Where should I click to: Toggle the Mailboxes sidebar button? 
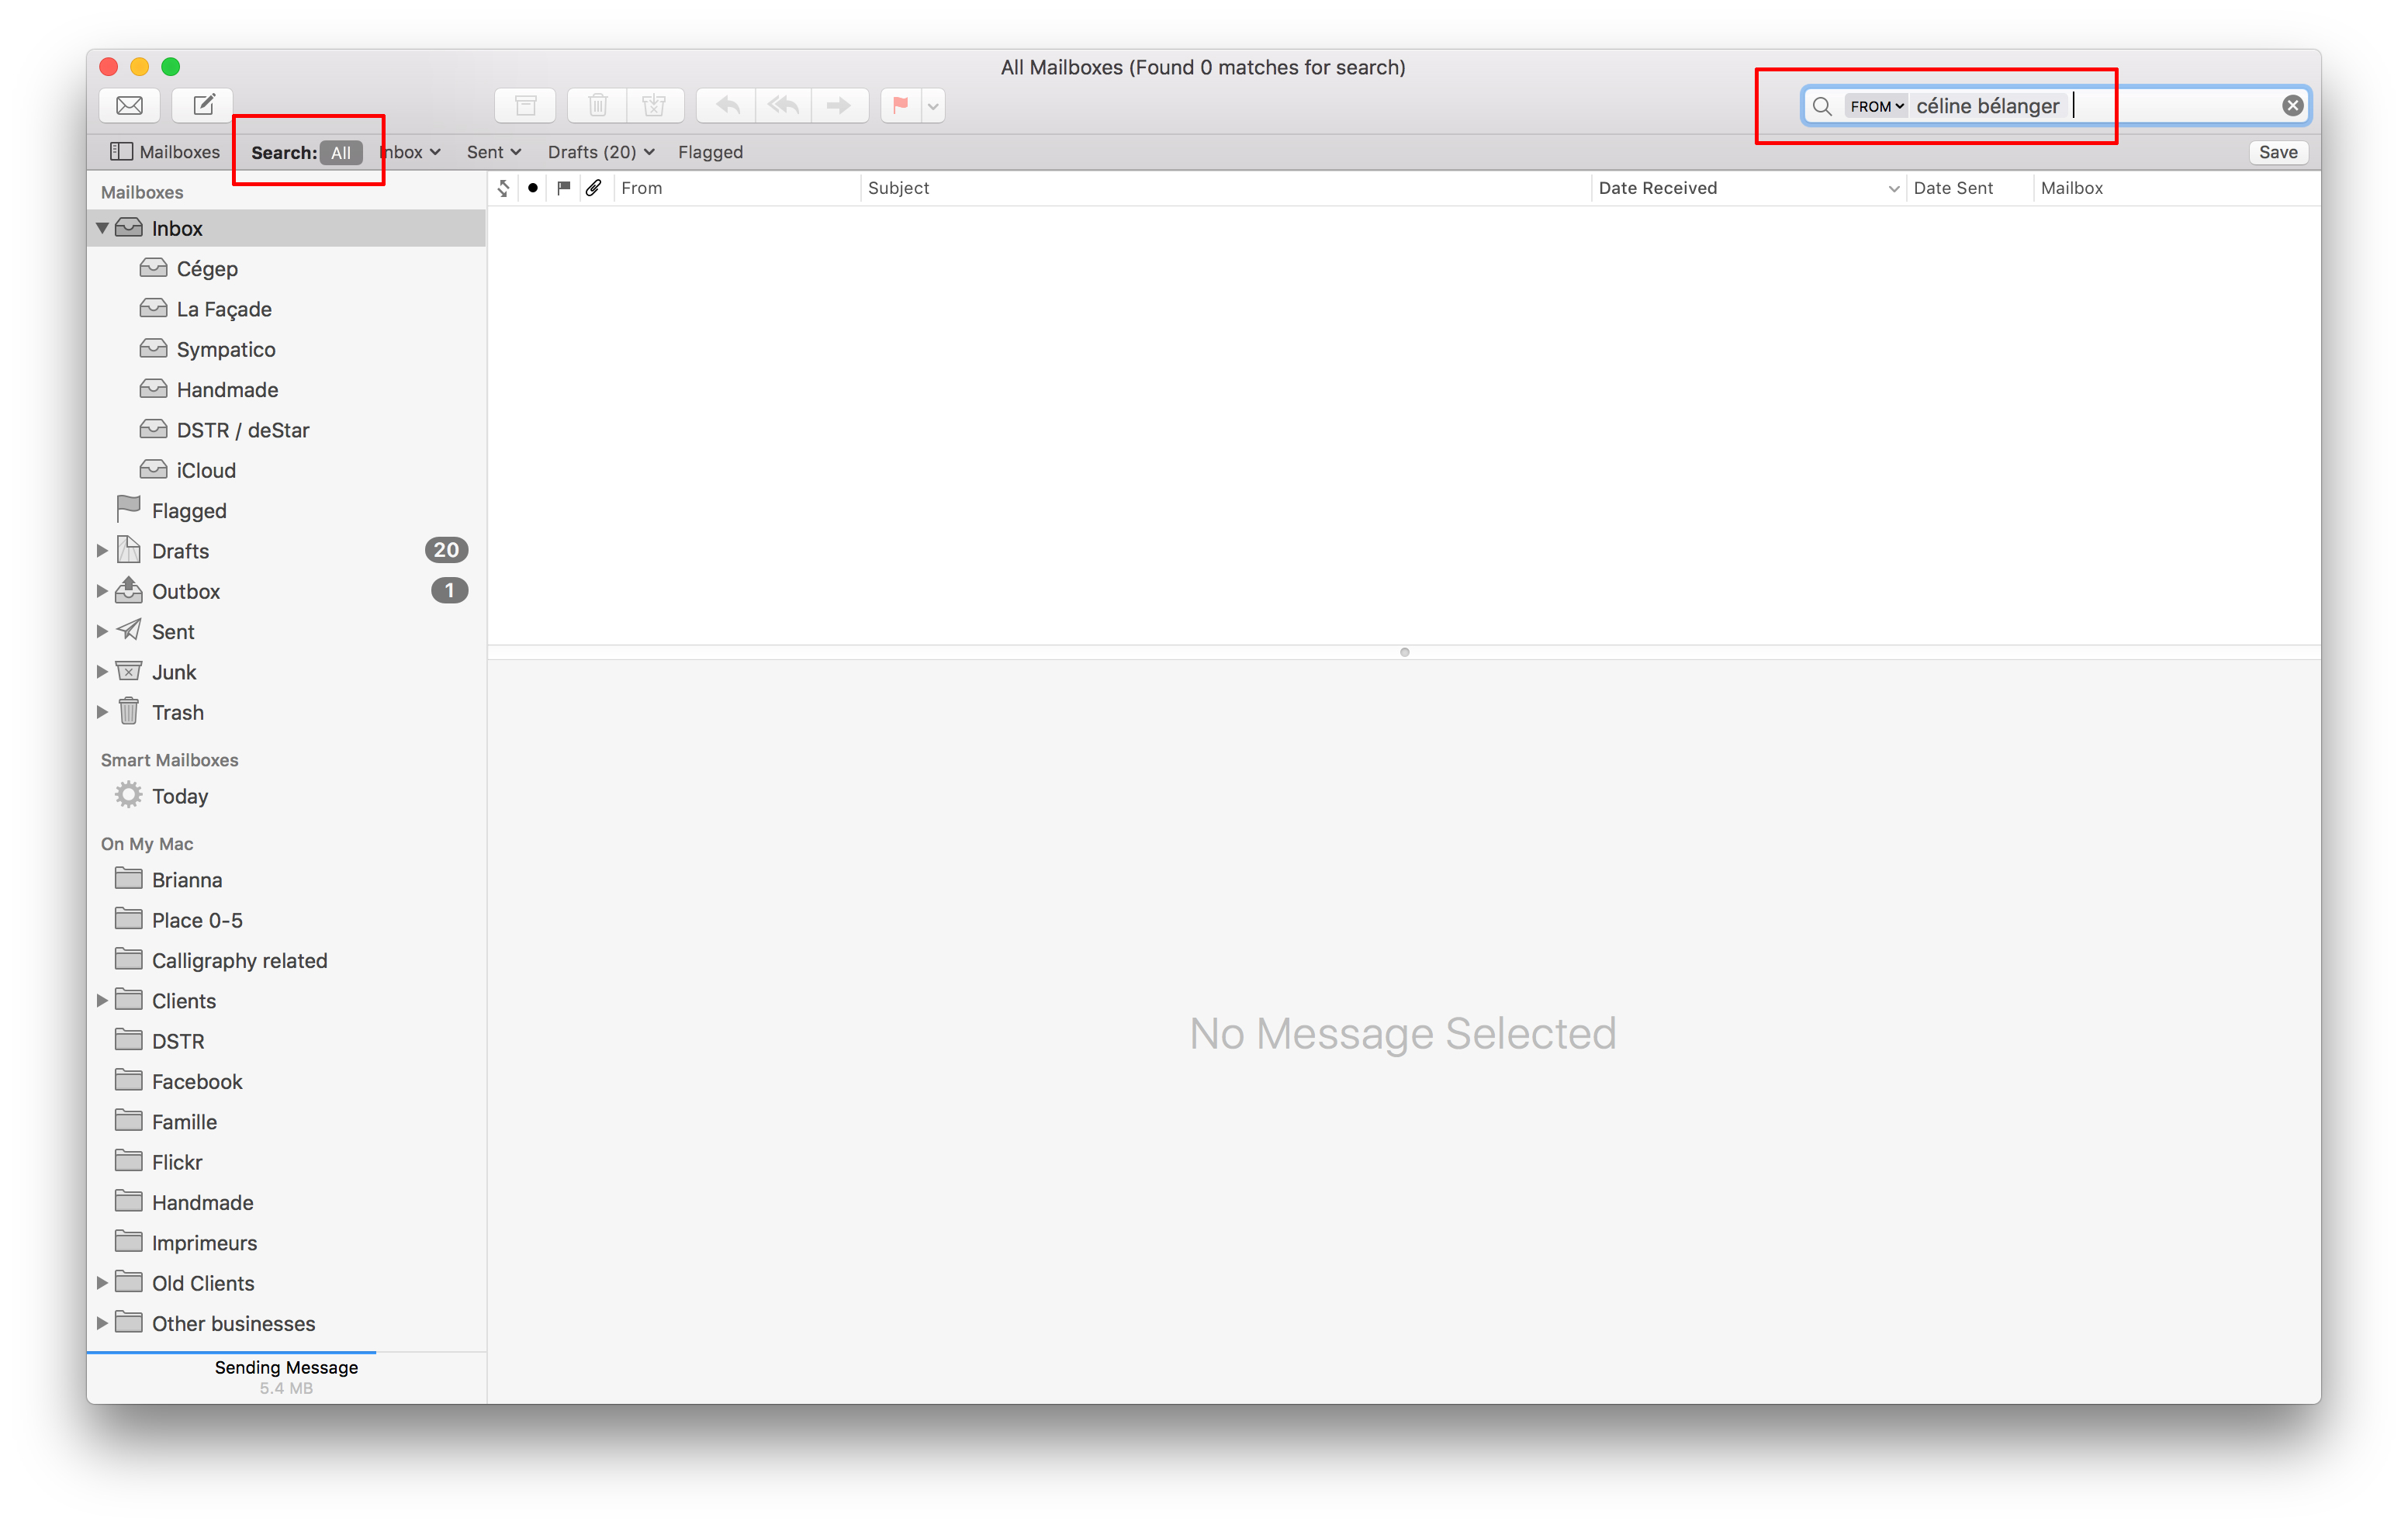click(x=165, y=152)
